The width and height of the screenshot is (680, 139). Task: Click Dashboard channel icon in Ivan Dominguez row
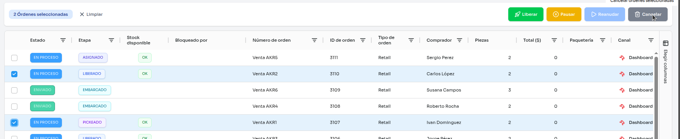click(x=622, y=123)
